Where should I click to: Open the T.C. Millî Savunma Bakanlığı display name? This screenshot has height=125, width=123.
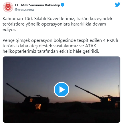[x=37, y=5]
